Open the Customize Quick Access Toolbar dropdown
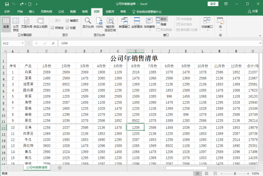Screen dimensions: 263x176 point(37,4)
